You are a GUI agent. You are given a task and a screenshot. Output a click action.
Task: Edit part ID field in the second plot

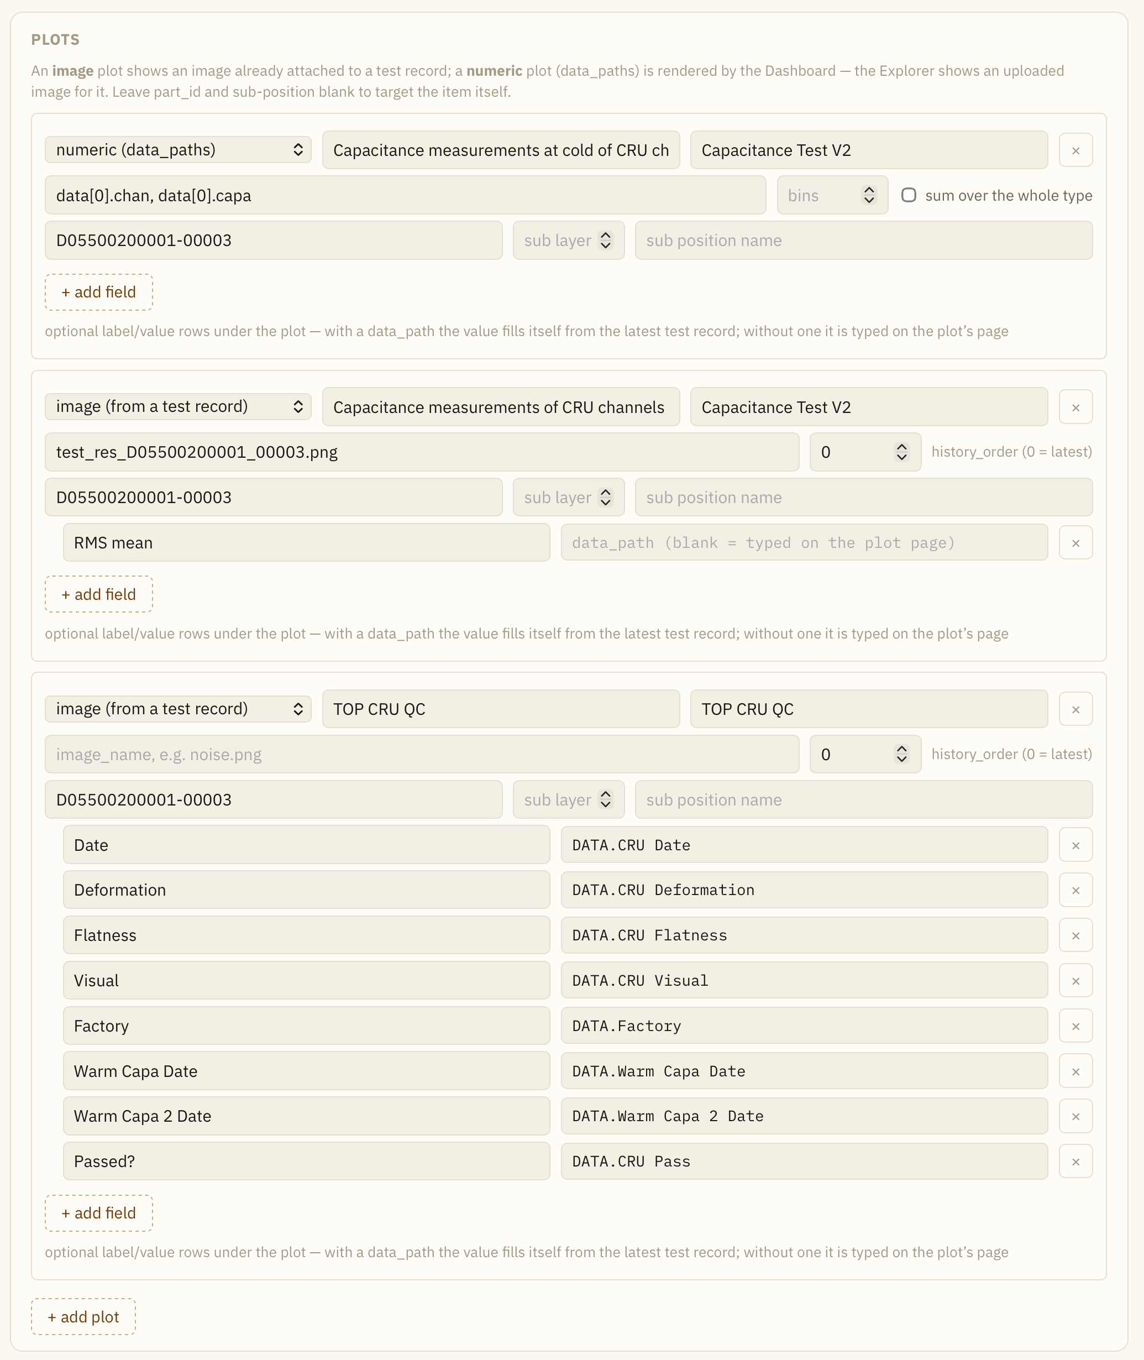click(x=274, y=497)
